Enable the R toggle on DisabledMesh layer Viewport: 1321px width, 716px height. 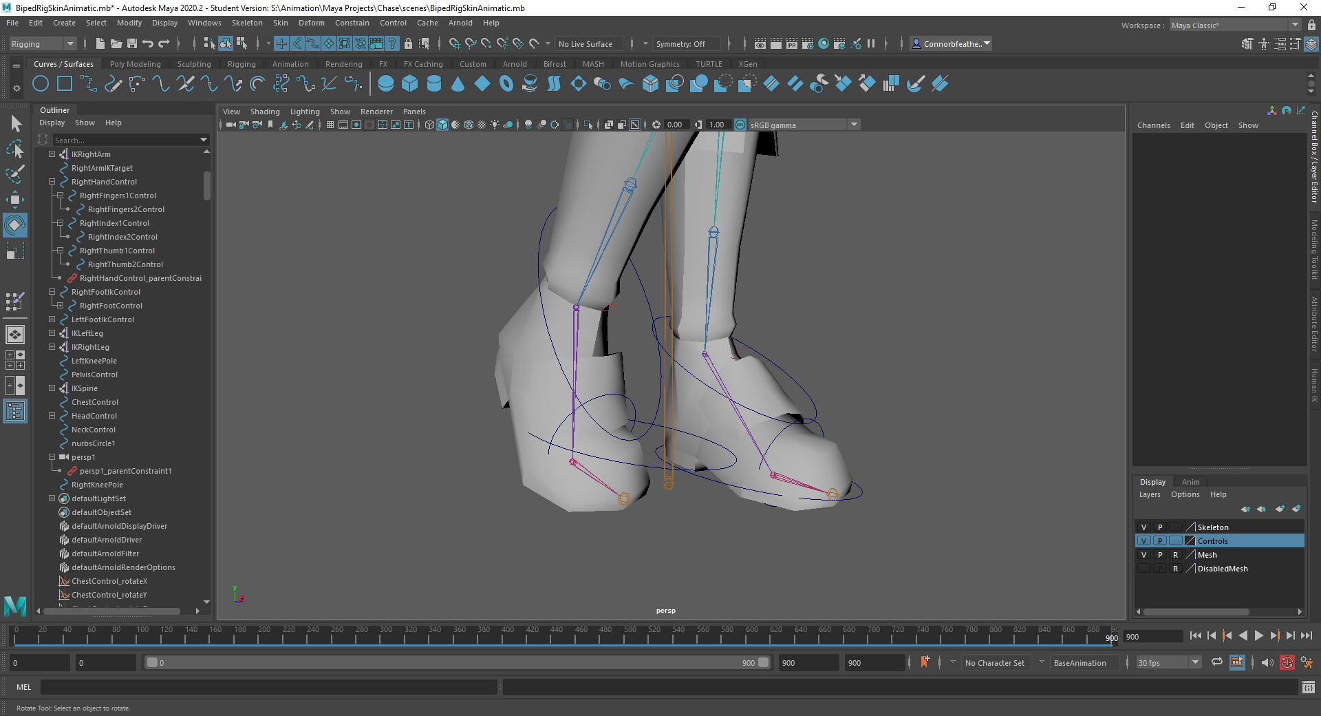tap(1176, 569)
